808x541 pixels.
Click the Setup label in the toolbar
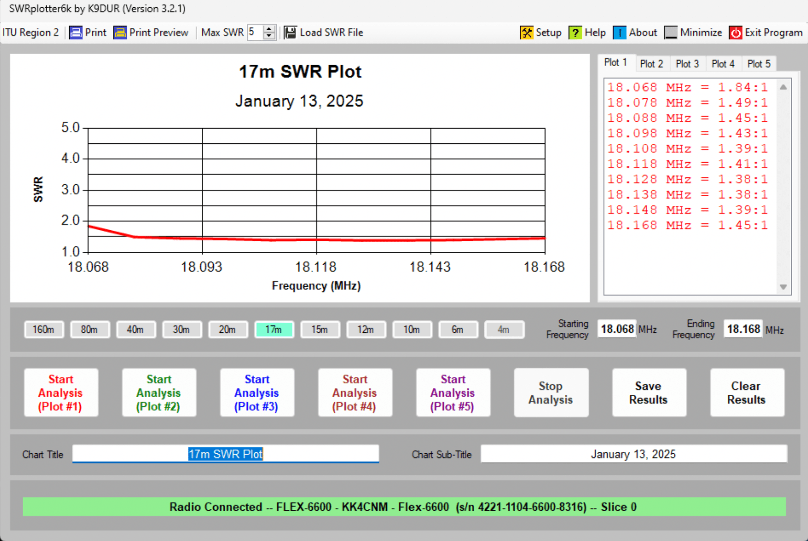[549, 33]
